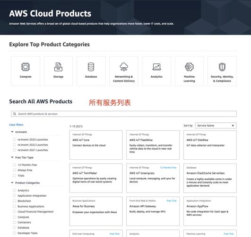Viewport: 251px width, 237px height.
Task: Open the Sort by Service Name dropdown
Action: pos(216,126)
